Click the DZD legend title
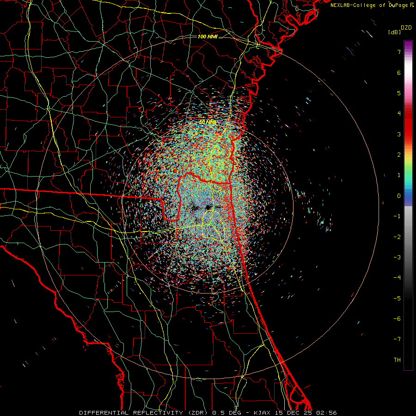This screenshot has width=416, height=416. tap(406, 28)
